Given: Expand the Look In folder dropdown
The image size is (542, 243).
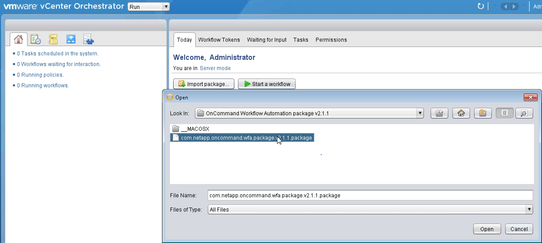Looking at the screenshot, I should tap(420, 113).
